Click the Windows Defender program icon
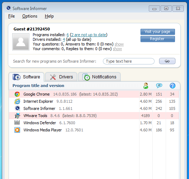The image size is (189, 179). click(17, 122)
